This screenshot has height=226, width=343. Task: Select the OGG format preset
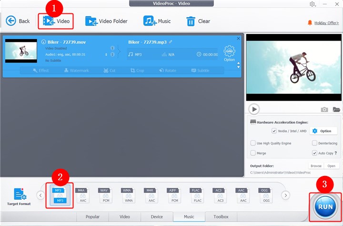265,195
